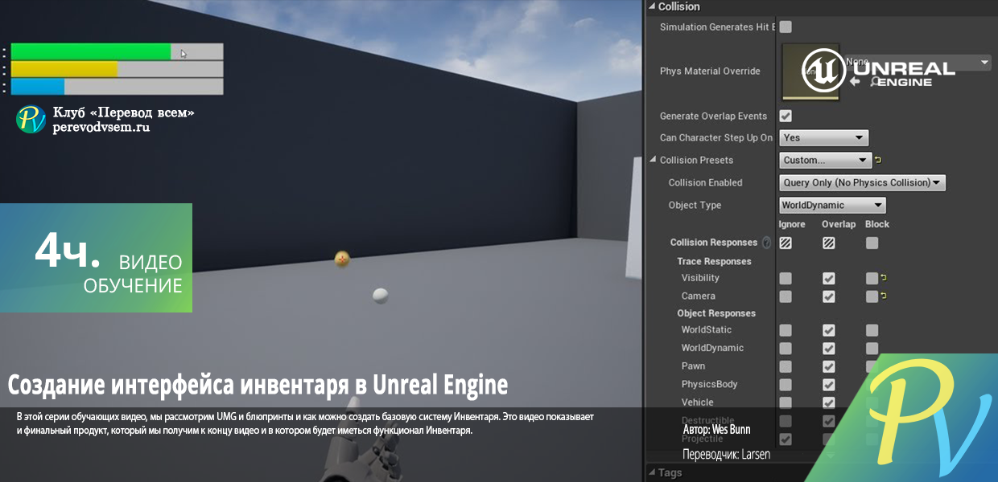998x482 pixels.
Task: Toggle Overlap for Pawn objects
Action: pos(829,366)
